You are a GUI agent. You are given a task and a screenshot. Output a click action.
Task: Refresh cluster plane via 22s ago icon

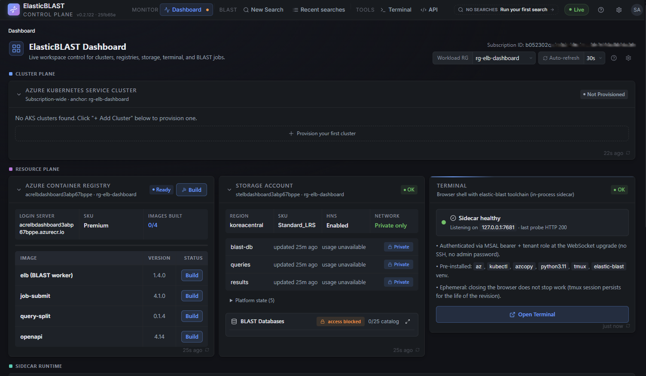pyautogui.click(x=628, y=153)
